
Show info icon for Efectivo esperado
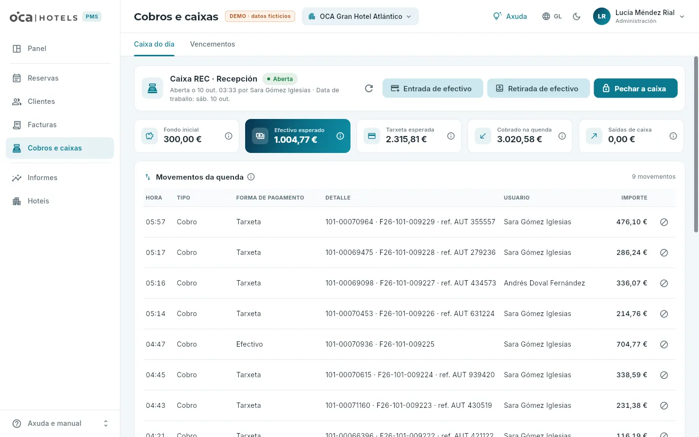[340, 136]
